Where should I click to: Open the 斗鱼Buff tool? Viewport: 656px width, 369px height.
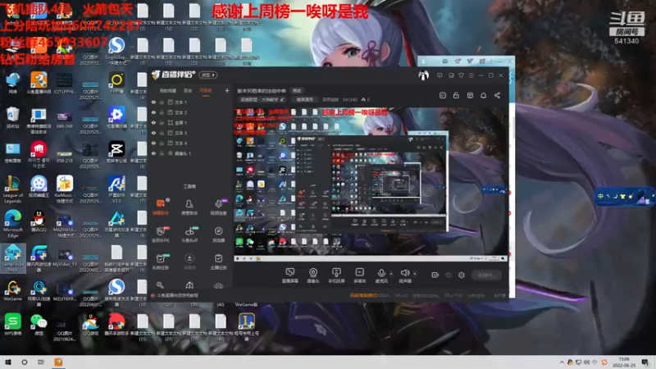[x=189, y=235]
